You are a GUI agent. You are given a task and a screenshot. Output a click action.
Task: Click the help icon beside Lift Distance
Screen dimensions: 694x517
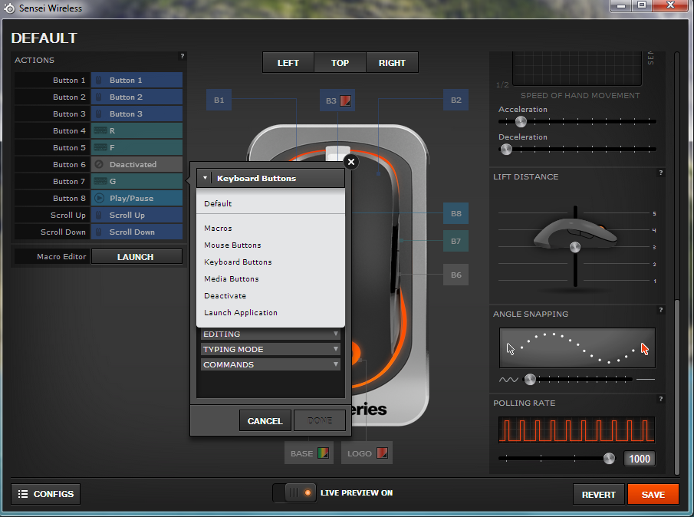pos(660,173)
